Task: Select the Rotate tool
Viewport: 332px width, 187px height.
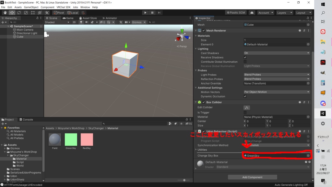Action: 19,13
